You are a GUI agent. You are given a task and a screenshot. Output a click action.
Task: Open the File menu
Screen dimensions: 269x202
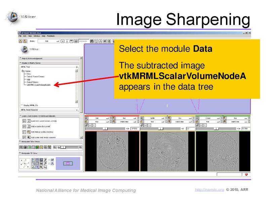20,36
